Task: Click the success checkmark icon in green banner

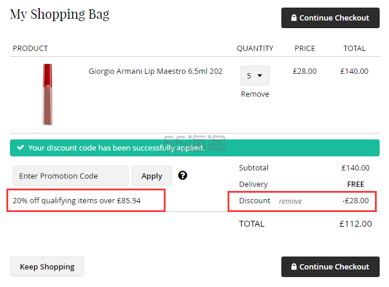Action: click(x=20, y=148)
